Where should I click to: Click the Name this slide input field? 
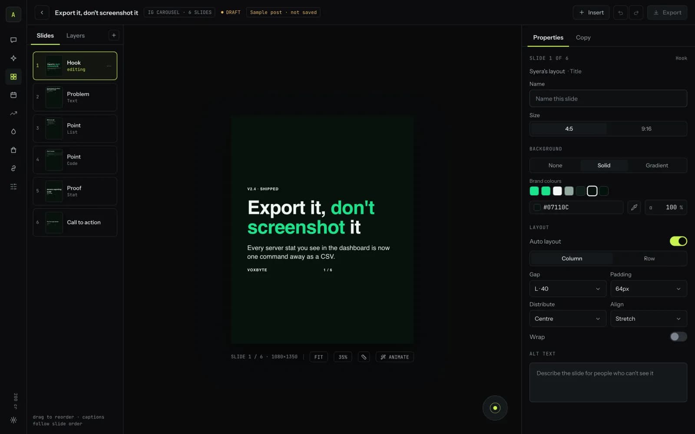(608, 99)
